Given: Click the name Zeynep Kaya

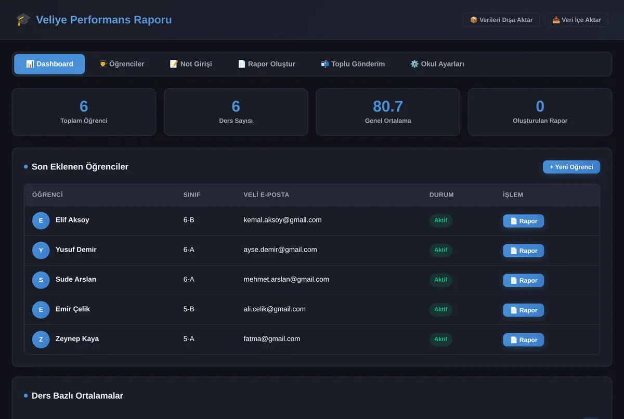Looking at the screenshot, I should click(77, 338).
